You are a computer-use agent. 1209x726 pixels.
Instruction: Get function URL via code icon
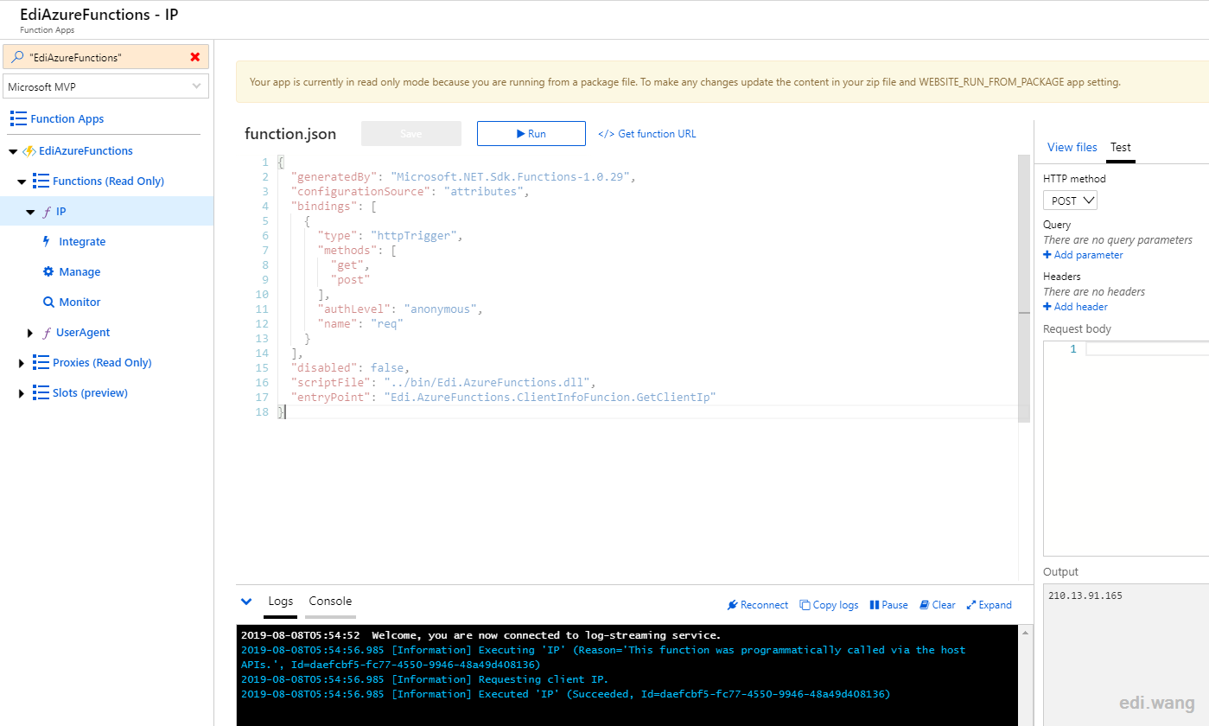(x=607, y=134)
